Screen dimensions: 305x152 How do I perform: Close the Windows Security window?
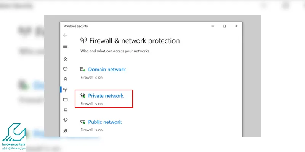tap(236, 26)
